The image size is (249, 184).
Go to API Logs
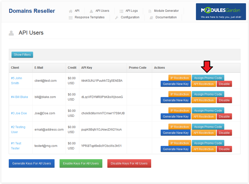tap(132, 11)
